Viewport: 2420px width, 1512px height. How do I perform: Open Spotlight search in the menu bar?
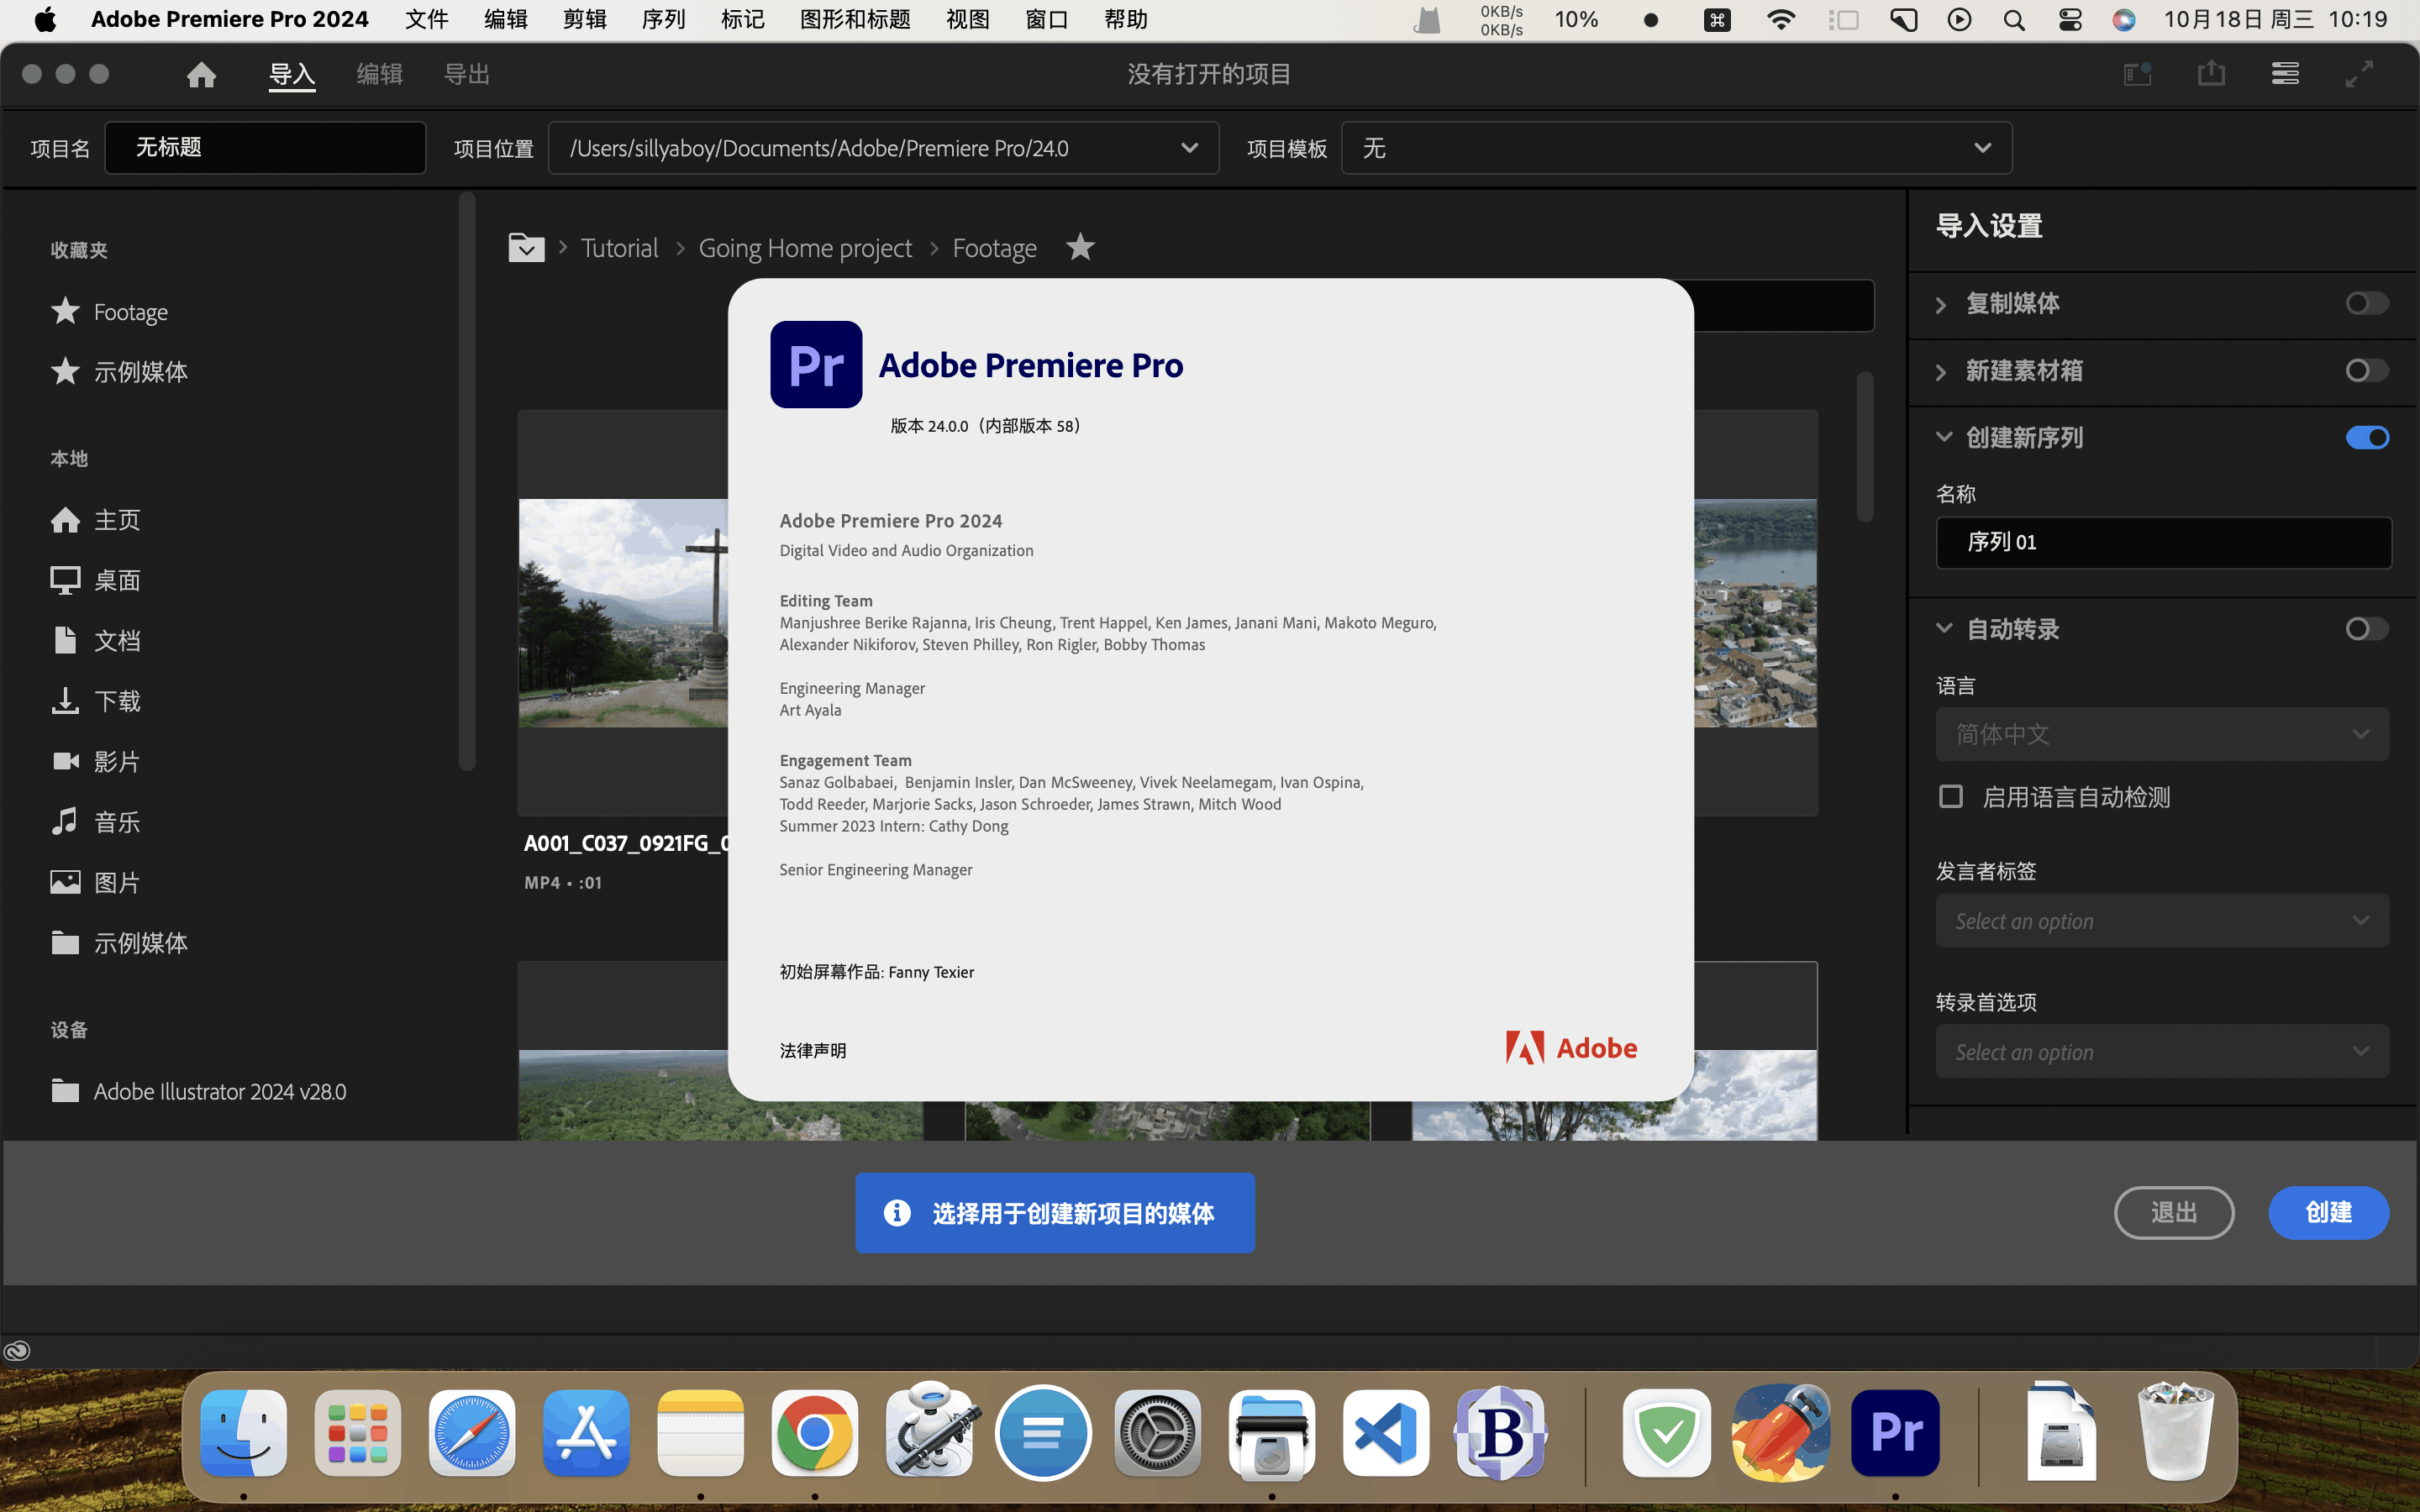click(2014, 20)
